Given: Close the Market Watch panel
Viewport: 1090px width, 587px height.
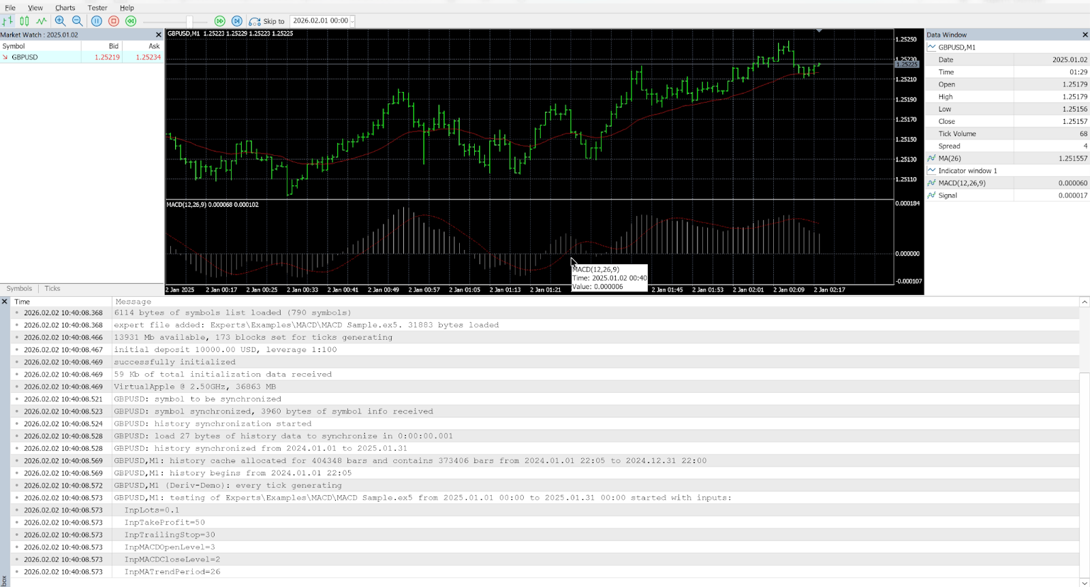Looking at the screenshot, I should (x=159, y=35).
